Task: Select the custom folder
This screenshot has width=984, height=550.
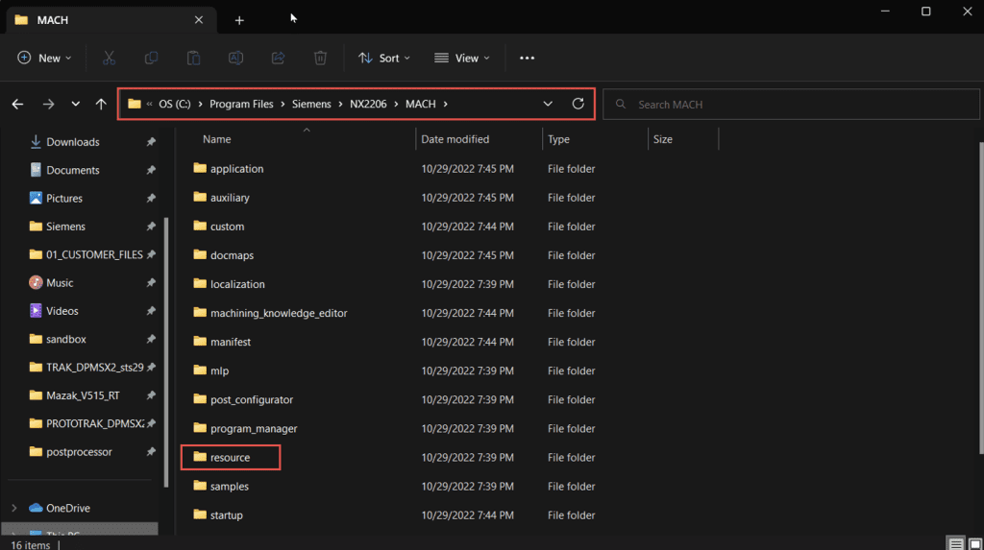Action: pyautogui.click(x=219, y=227)
